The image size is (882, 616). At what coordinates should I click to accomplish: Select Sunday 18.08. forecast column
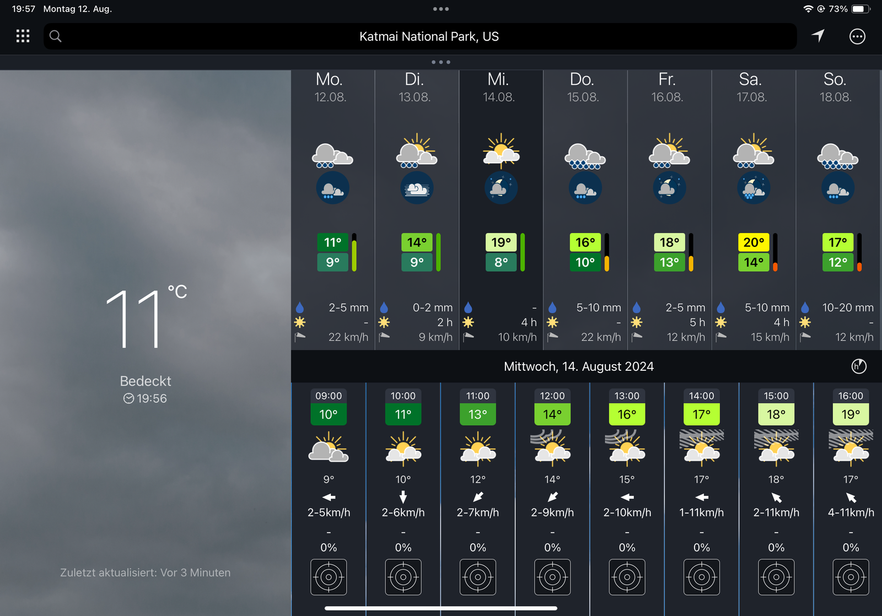point(838,210)
